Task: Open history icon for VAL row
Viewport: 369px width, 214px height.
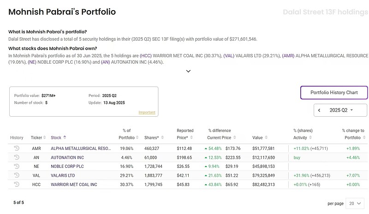Action: [17, 175]
